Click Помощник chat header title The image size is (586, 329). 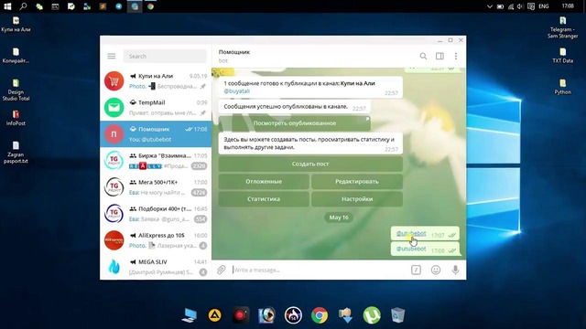tap(234, 52)
